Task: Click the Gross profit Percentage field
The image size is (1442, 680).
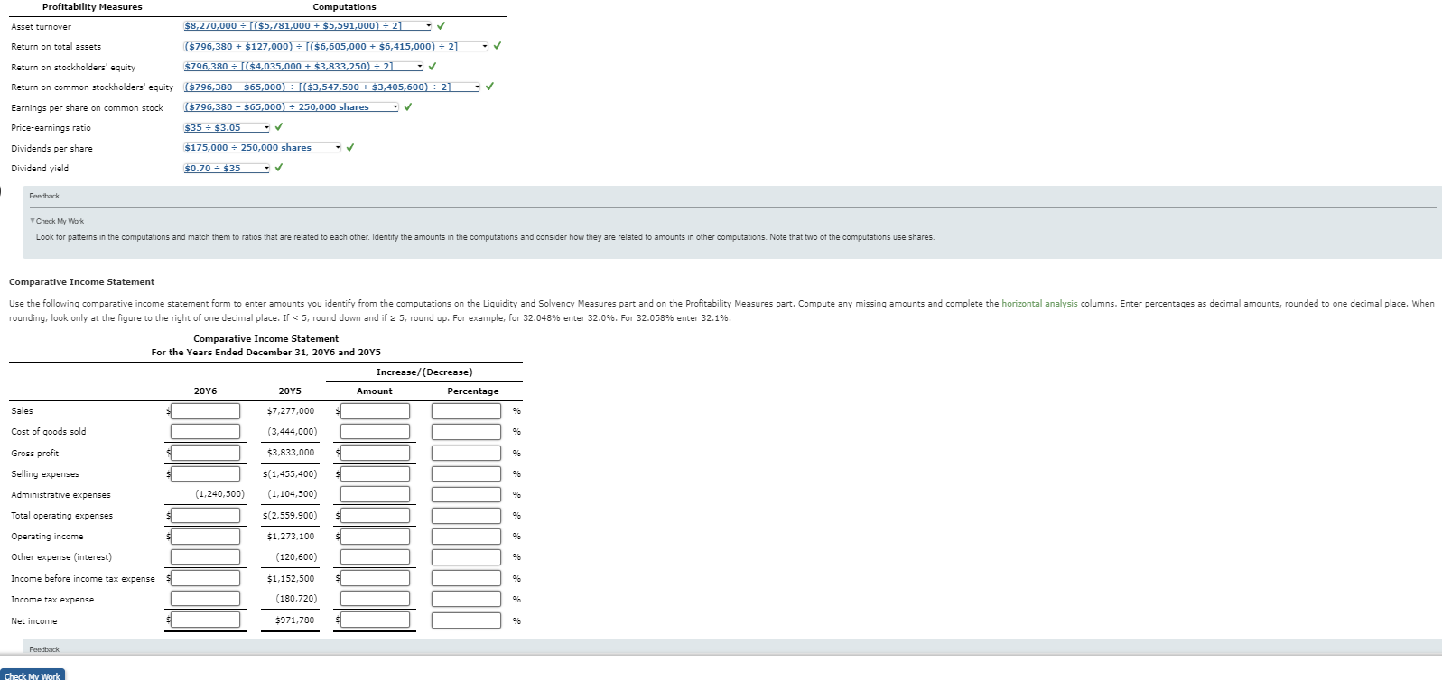Action: (467, 453)
